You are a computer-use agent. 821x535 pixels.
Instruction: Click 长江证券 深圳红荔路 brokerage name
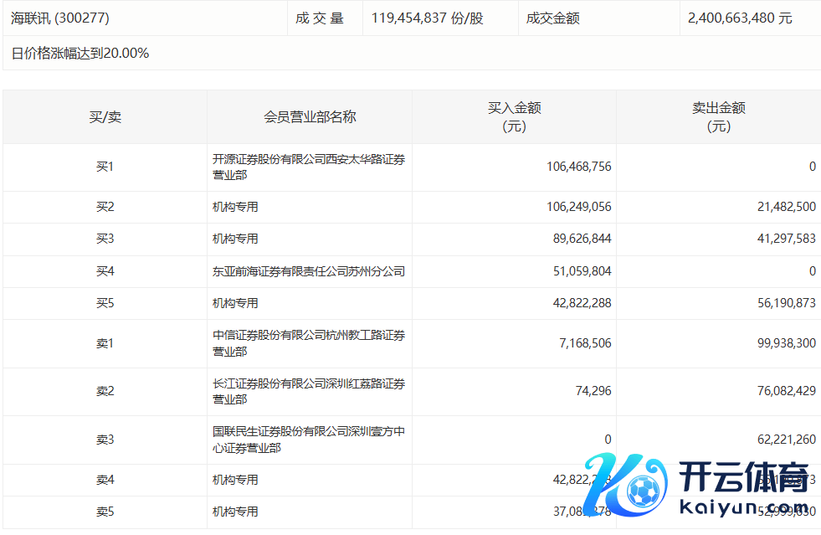(x=308, y=392)
